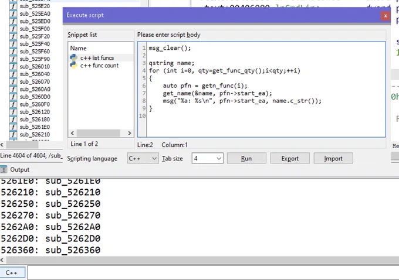Image resolution: width=399 pixels, height=280 pixels.
Task: Open the Tab size dropdown
Action: click(x=207, y=158)
